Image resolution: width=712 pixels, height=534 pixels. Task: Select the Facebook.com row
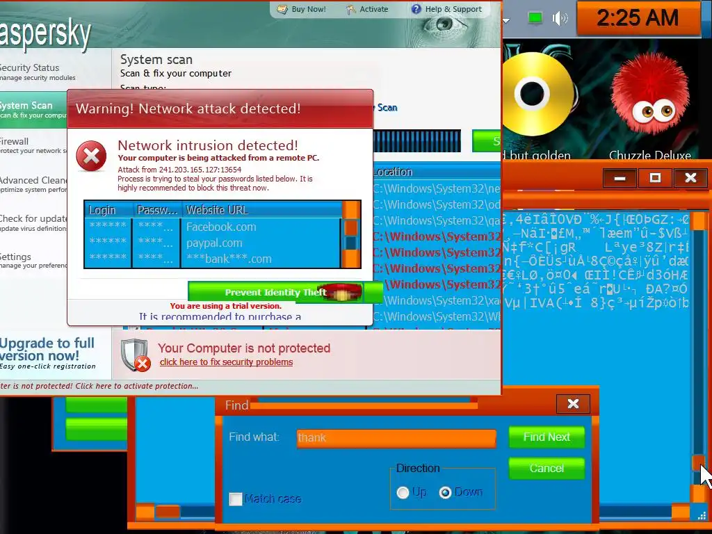(213, 227)
